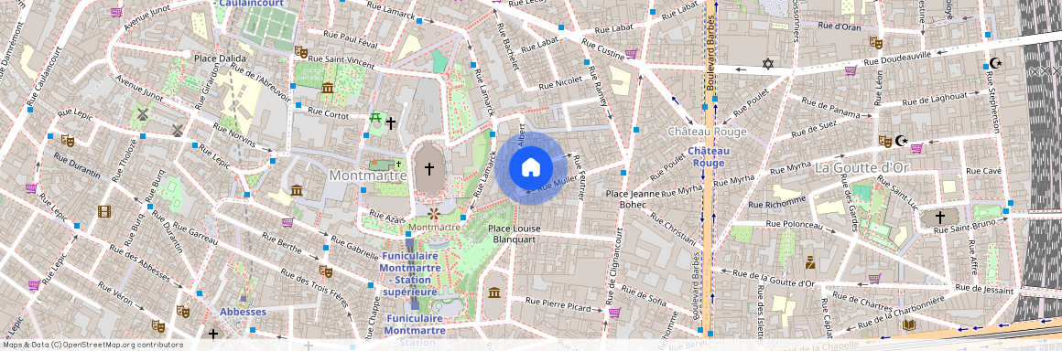Click the theatre masks icon beside Rue Lepic
The width and height of the screenshot is (1062, 351).
(67, 140)
